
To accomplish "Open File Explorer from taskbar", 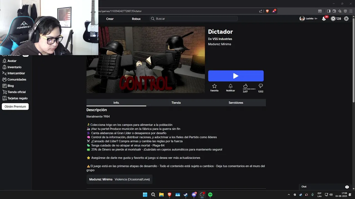I will (x=161, y=195).
